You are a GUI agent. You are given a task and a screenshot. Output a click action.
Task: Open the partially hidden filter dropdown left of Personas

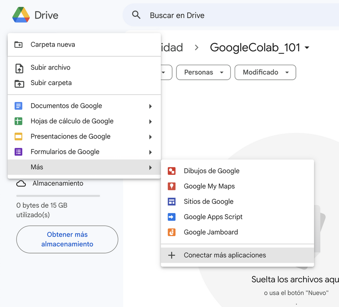pos(166,72)
